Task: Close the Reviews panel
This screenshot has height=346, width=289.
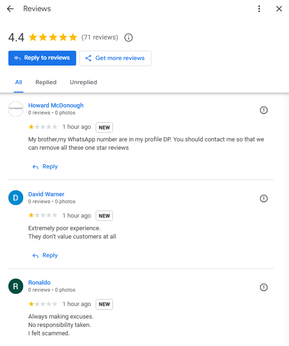Action: click(x=279, y=9)
